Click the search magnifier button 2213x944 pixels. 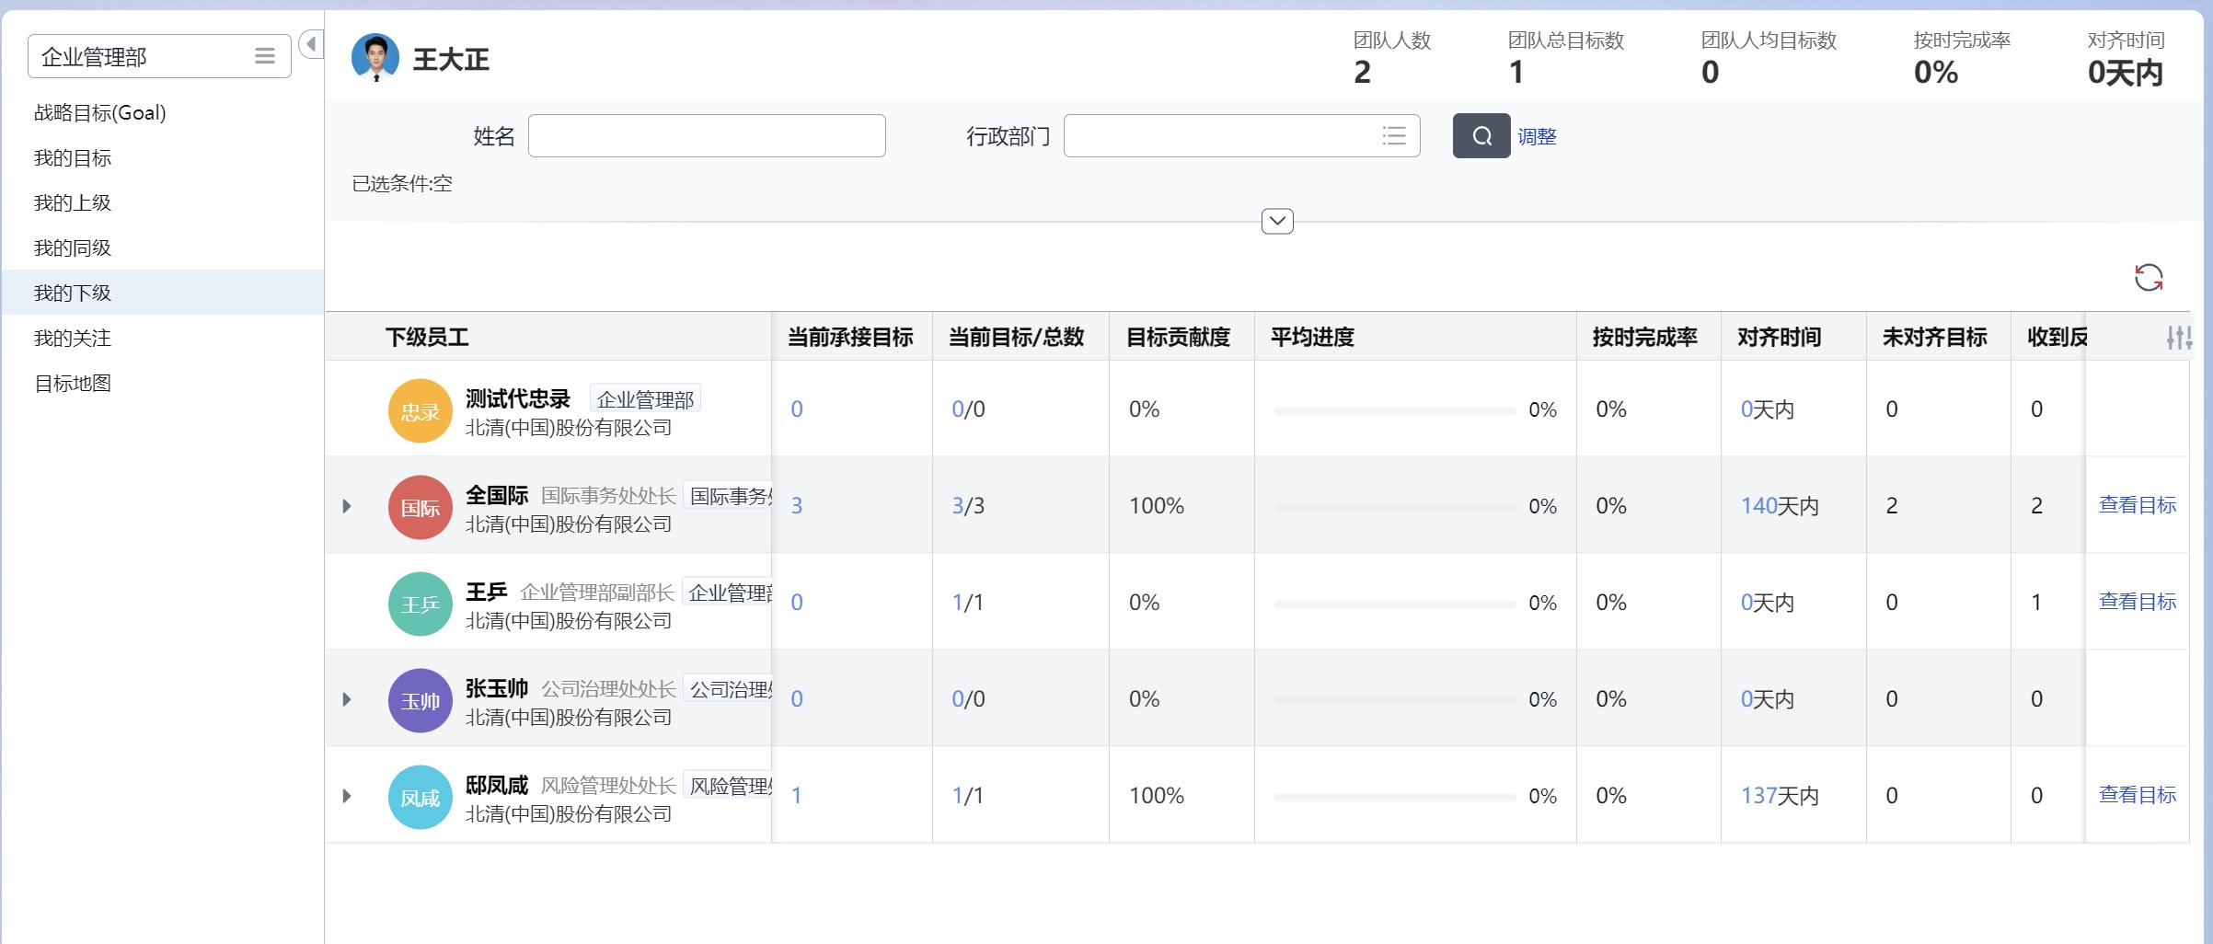(x=1481, y=136)
